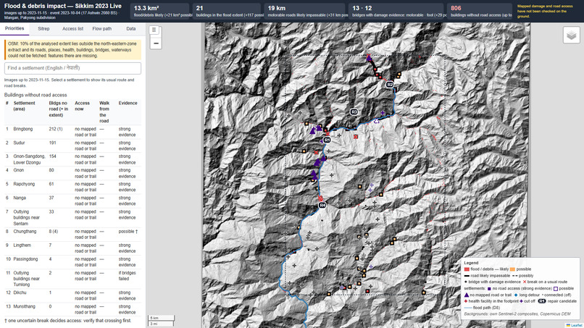Switch to the Priorities tab
This screenshot has width=584, height=328.
coord(14,29)
